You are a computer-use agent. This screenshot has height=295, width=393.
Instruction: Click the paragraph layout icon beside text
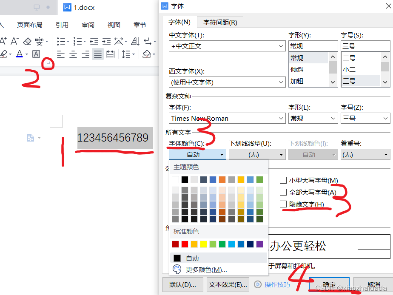click(31, 138)
